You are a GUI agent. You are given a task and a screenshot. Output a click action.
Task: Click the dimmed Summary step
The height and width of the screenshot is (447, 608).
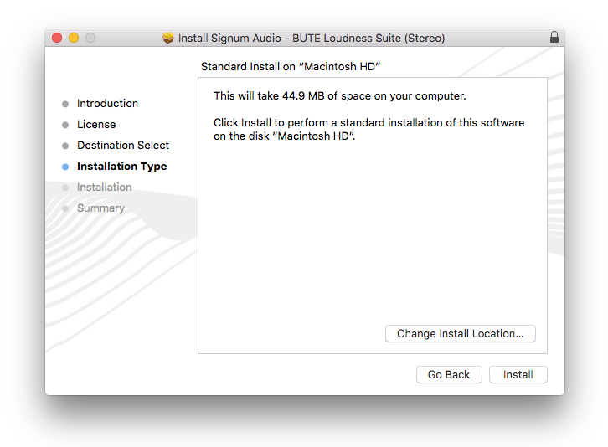coord(100,208)
